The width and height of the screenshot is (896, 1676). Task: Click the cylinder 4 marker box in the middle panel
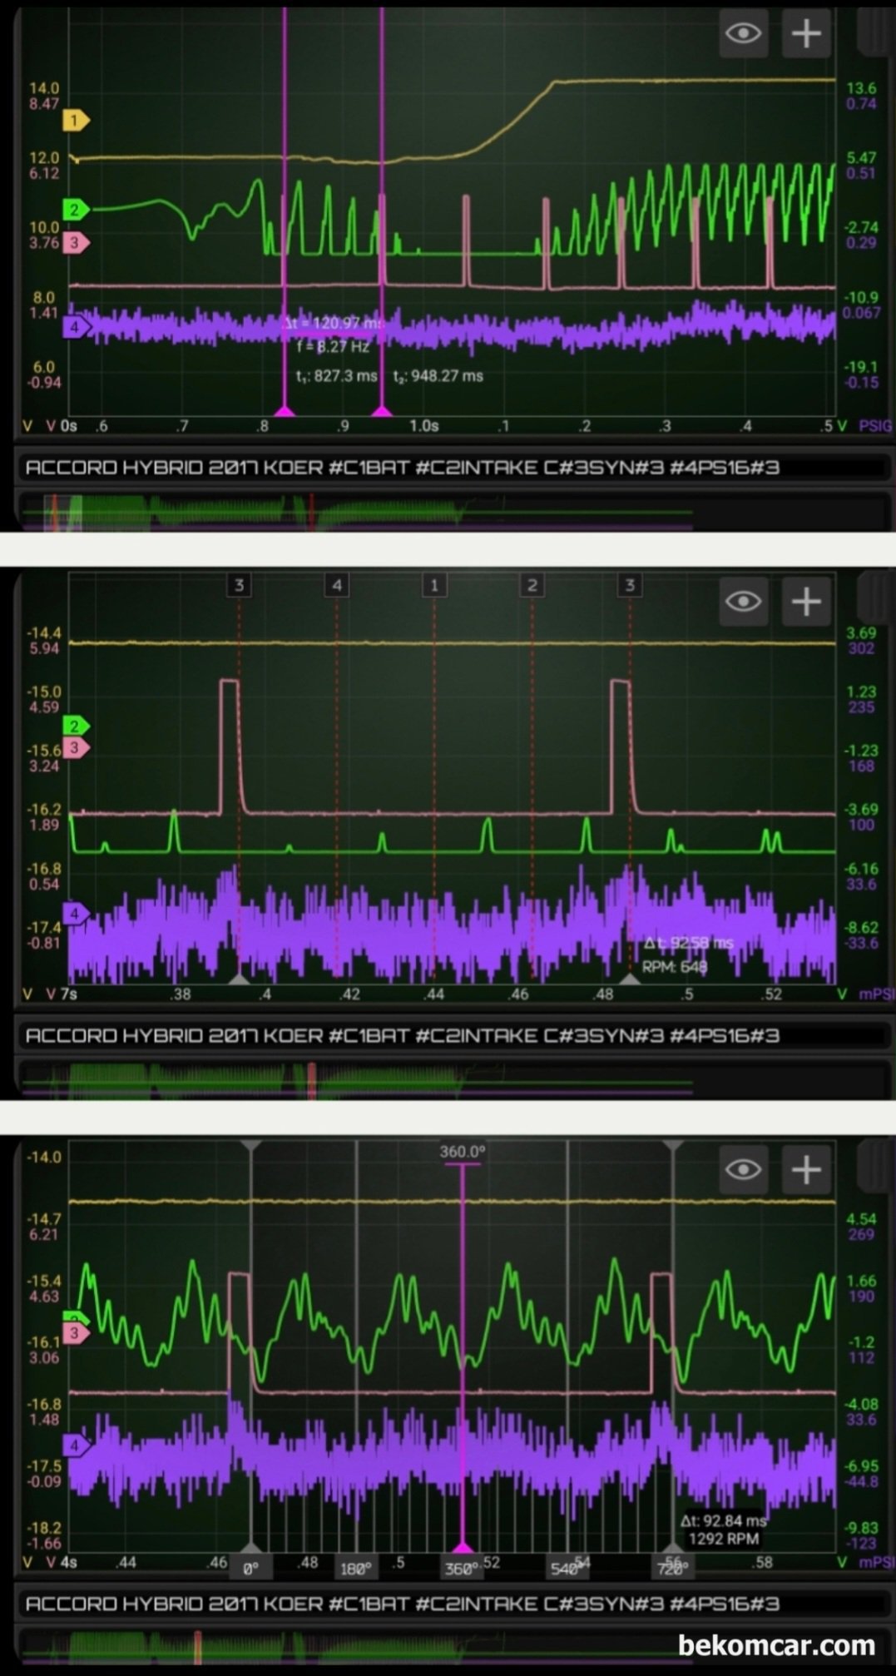point(337,585)
